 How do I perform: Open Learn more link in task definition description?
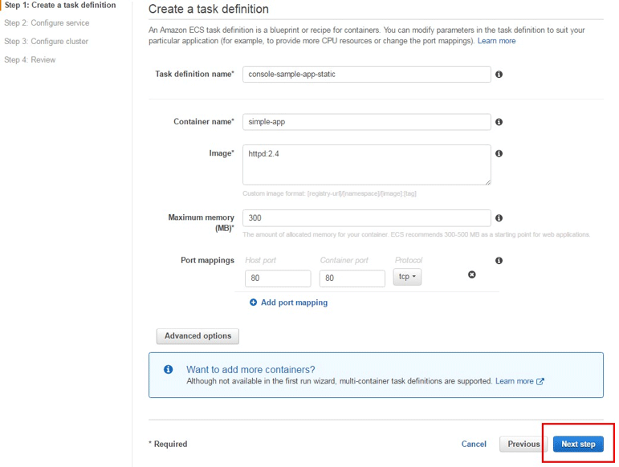[x=496, y=41]
